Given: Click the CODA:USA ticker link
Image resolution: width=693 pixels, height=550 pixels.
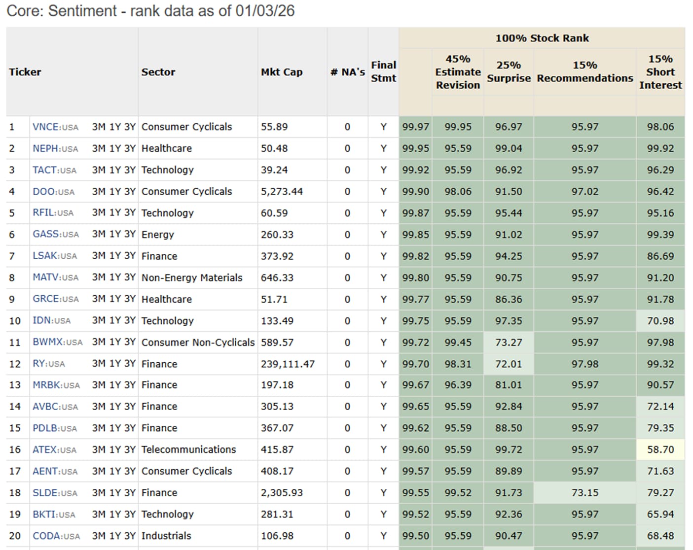Looking at the screenshot, I should click(56, 536).
